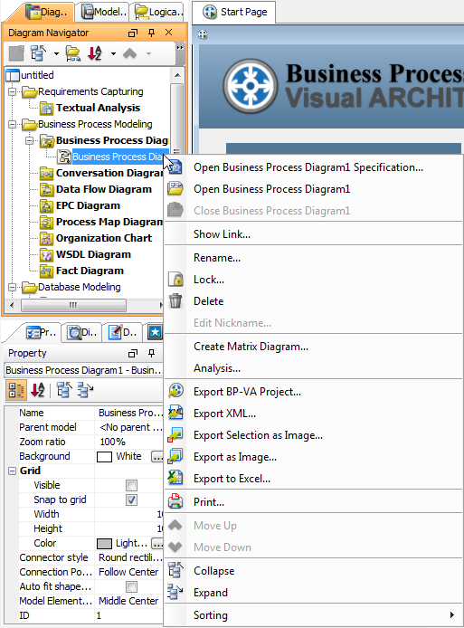Toggle the Auto fit shape checkbox
The height and width of the screenshot is (628, 464).
coord(131,586)
